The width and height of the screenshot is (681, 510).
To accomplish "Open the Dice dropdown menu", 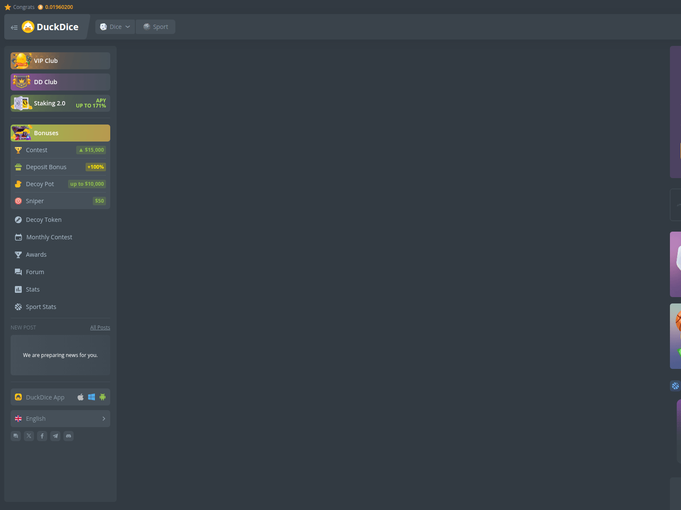I will click(x=115, y=27).
